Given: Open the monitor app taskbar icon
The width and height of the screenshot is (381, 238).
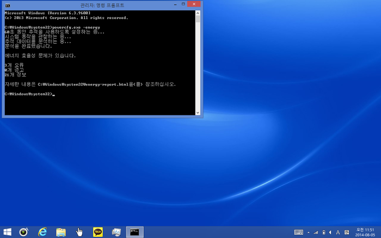Looking at the screenshot, I should click(116, 232).
